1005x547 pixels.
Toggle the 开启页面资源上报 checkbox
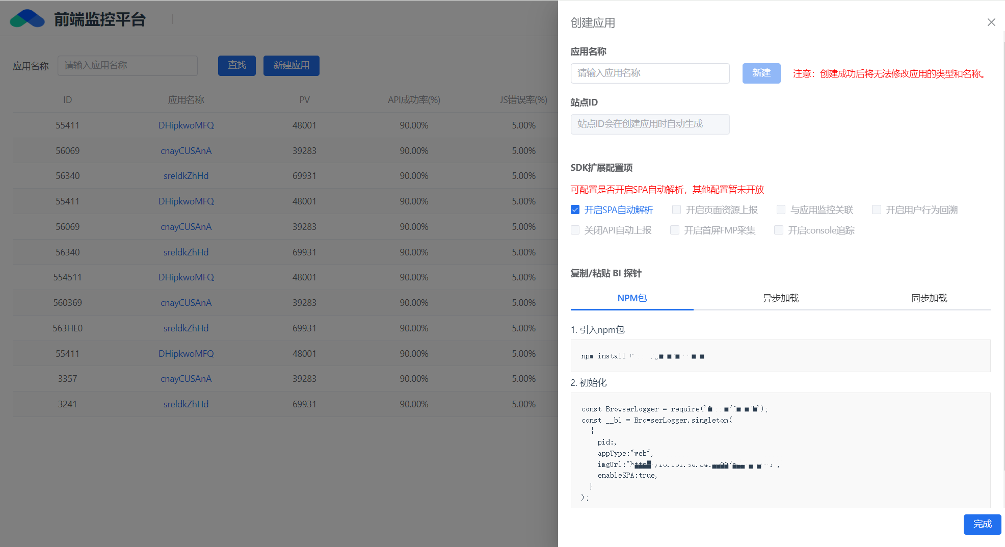click(x=676, y=210)
